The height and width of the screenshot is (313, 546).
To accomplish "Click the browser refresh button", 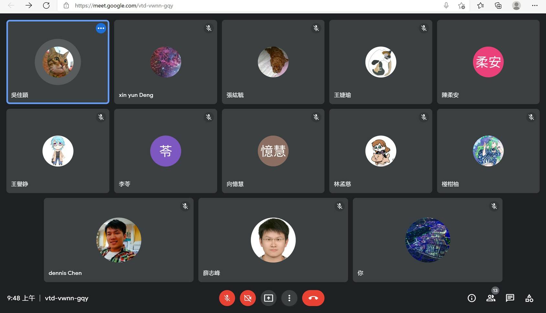I will (x=46, y=6).
